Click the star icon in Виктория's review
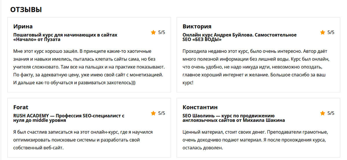This screenshot has width=347, height=160. 322,32
